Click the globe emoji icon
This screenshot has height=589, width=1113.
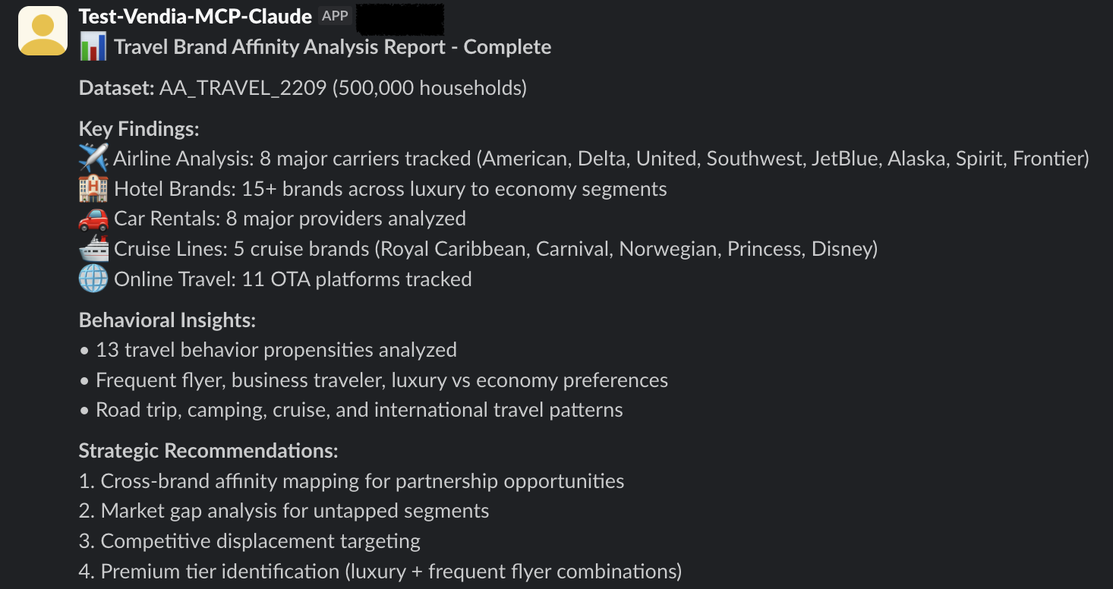(x=93, y=279)
